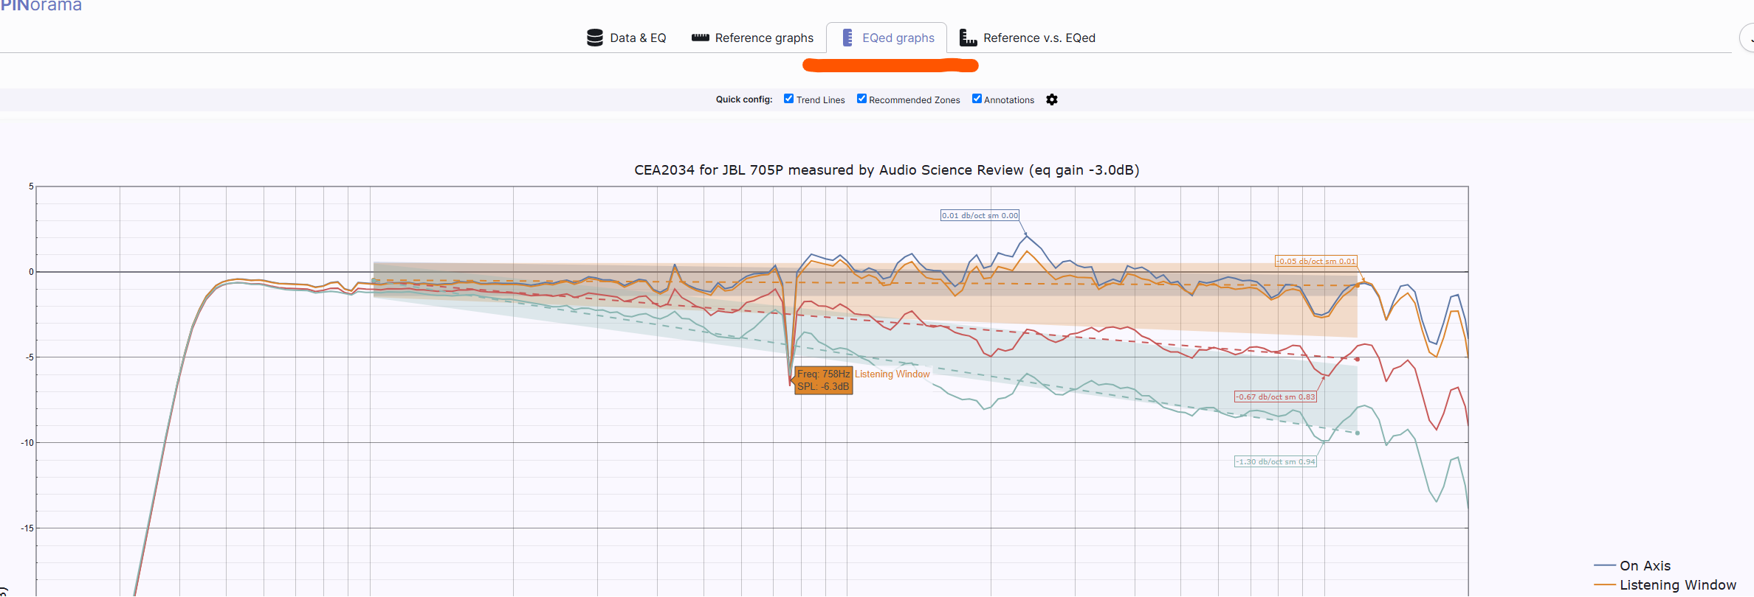This screenshot has width=1754, height=597.
Task: Click the ruler icon beside Reference graphs
Action: [x=700, y=38]
